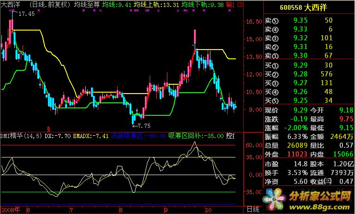This screenshot has width=355, height=214.
Task: Select the 买④ order row at 9.26
Action: click(x=298, y=92)
